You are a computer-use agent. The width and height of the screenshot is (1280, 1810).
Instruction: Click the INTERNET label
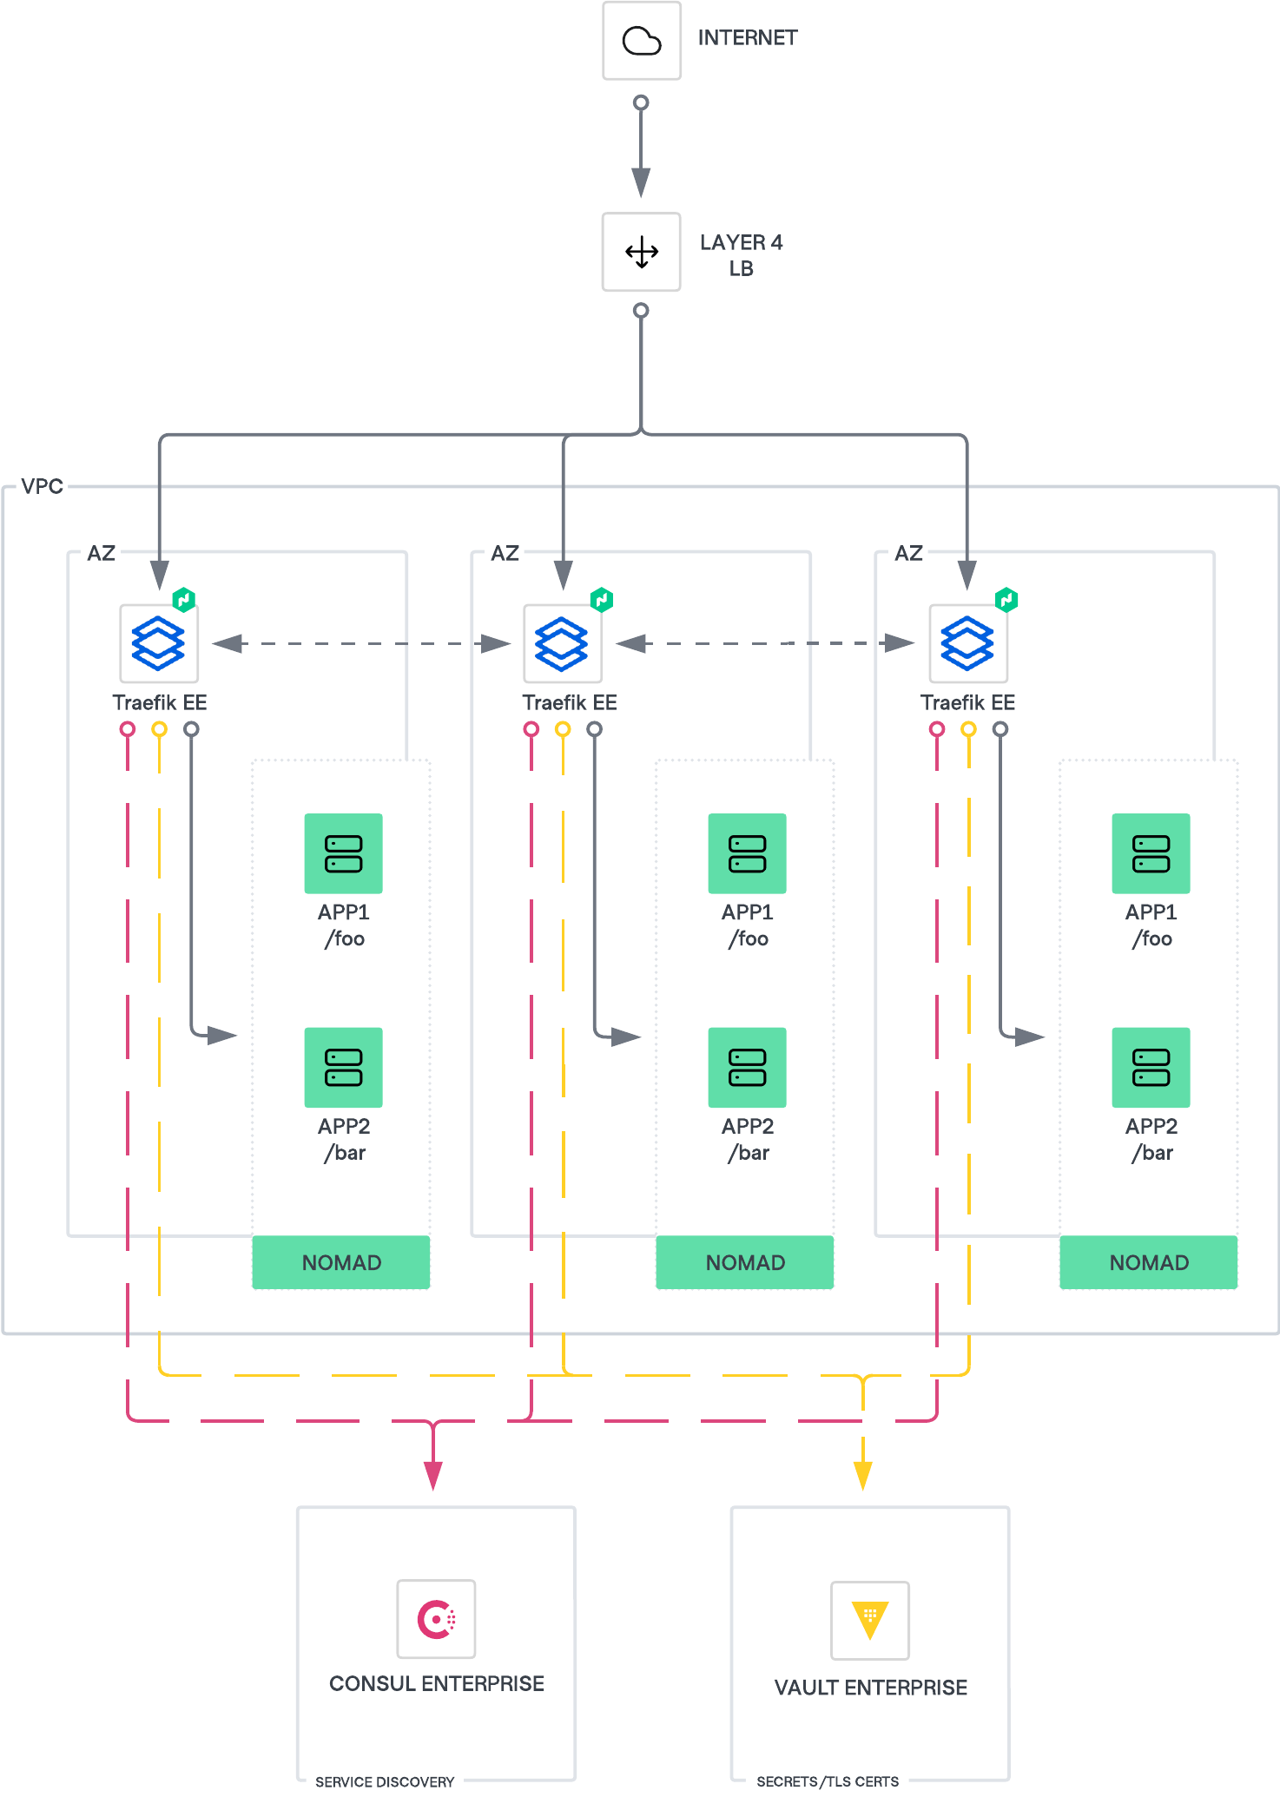[x=748, y=37]
